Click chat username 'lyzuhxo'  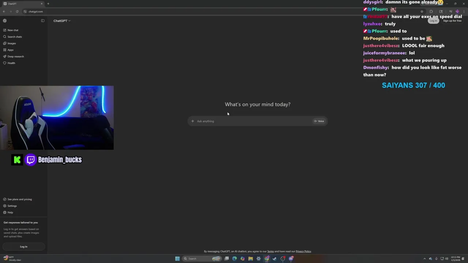pos(372,24)
